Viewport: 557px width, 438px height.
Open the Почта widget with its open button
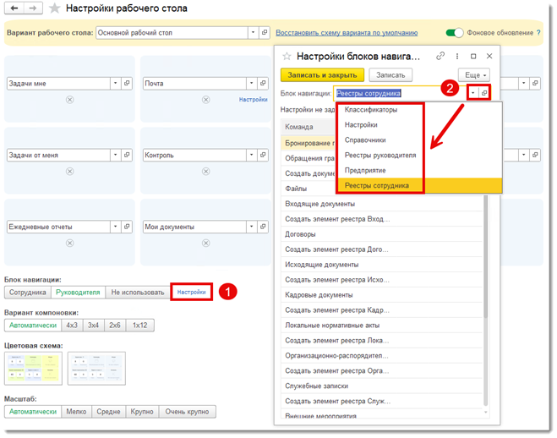point(263,84)
